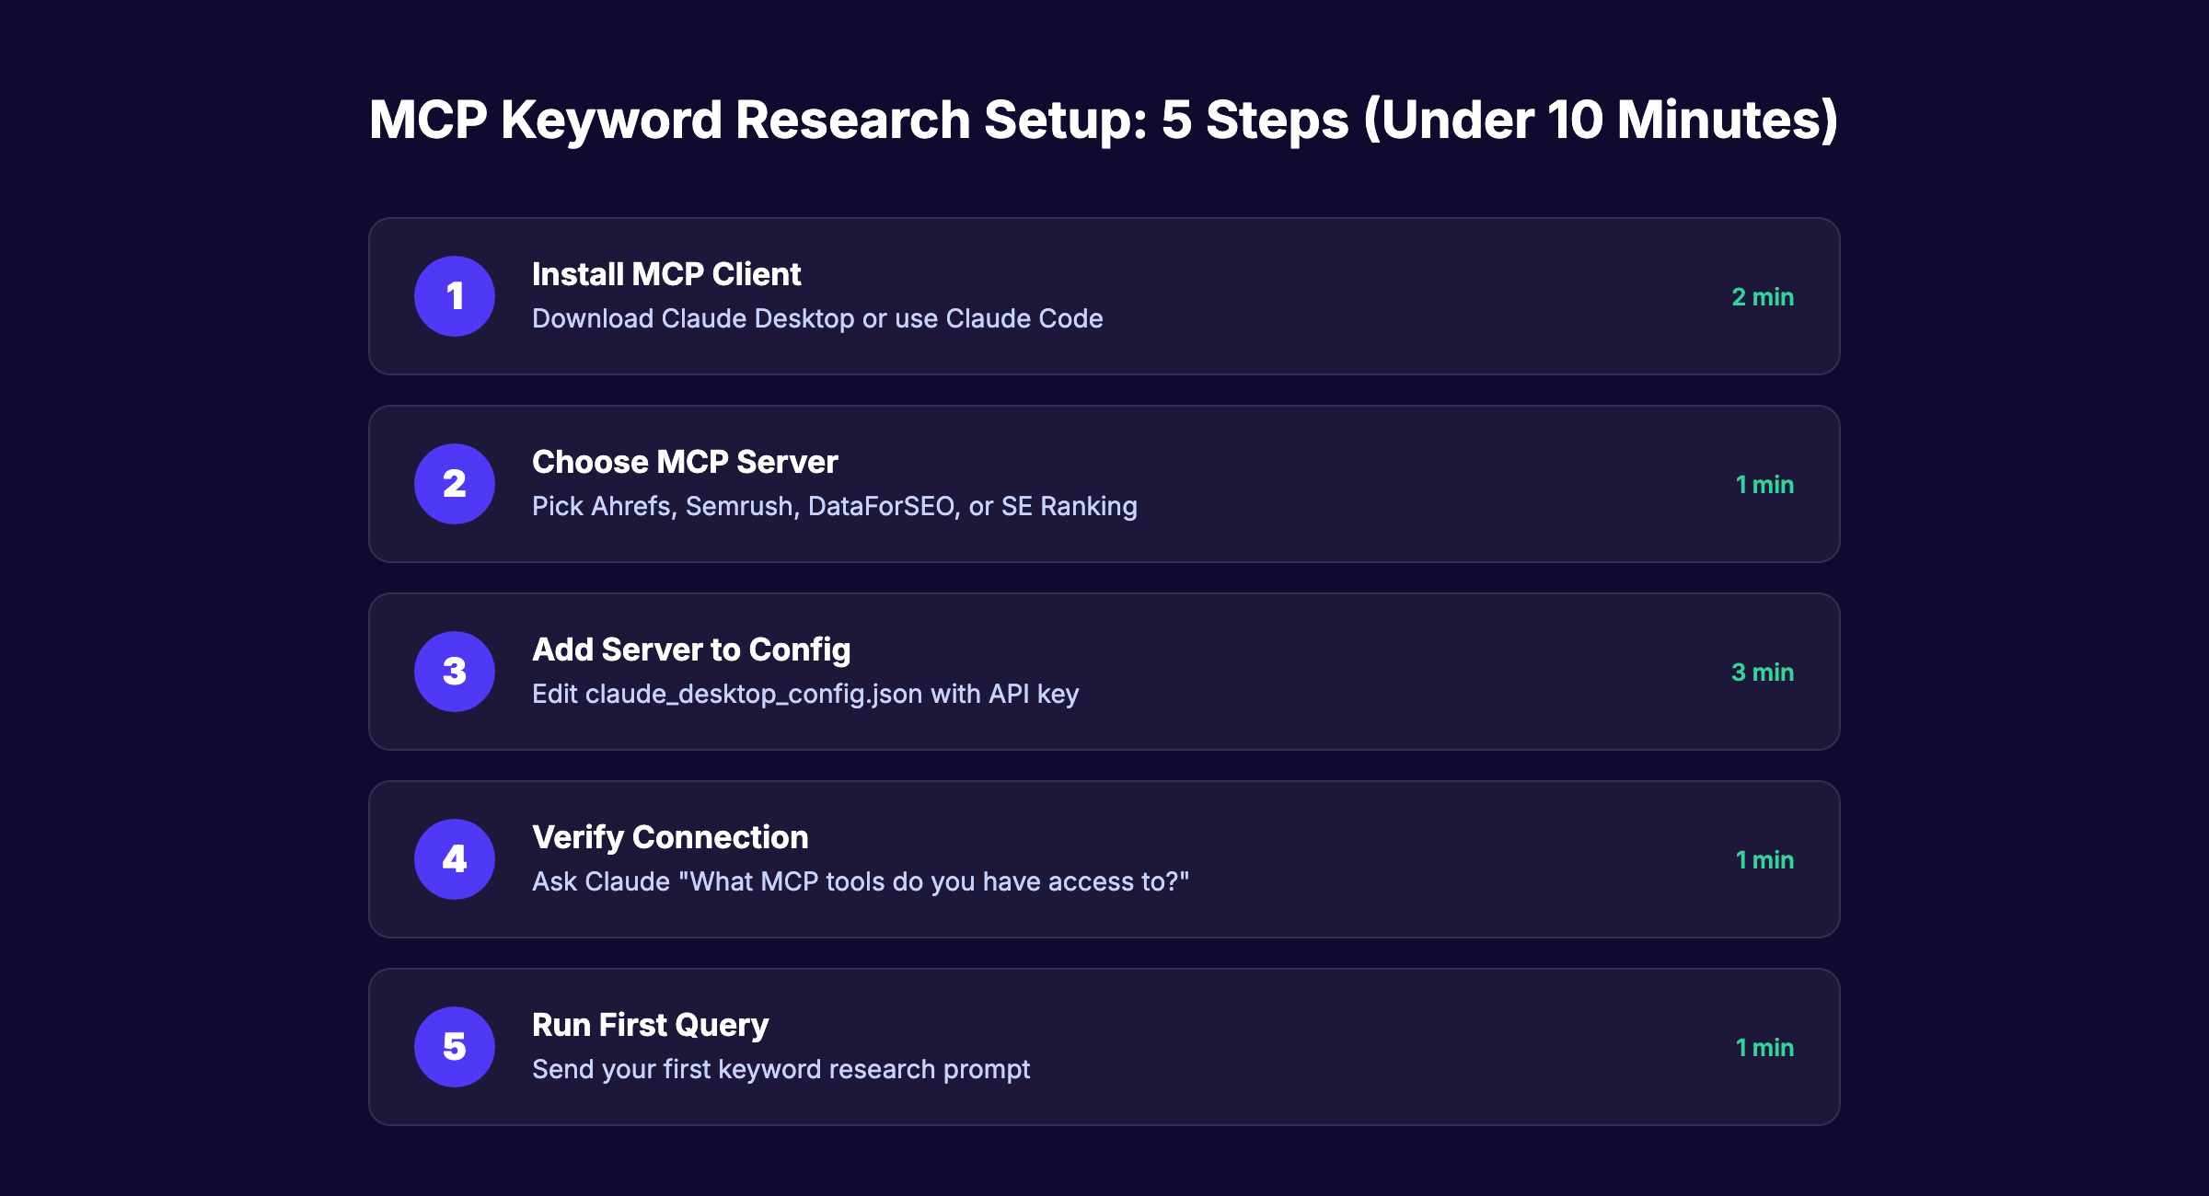
Task: Click the circle icon for Run First Query
Action: click(x=455, y=1047)
